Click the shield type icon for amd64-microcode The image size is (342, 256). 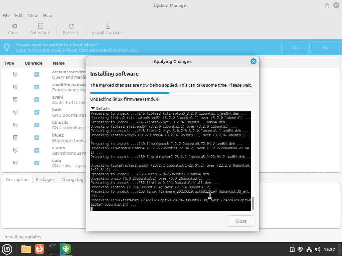tap(15, 87)
